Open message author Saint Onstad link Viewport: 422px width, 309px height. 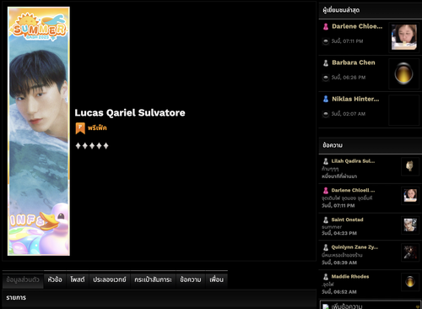[x=347, y=220]
